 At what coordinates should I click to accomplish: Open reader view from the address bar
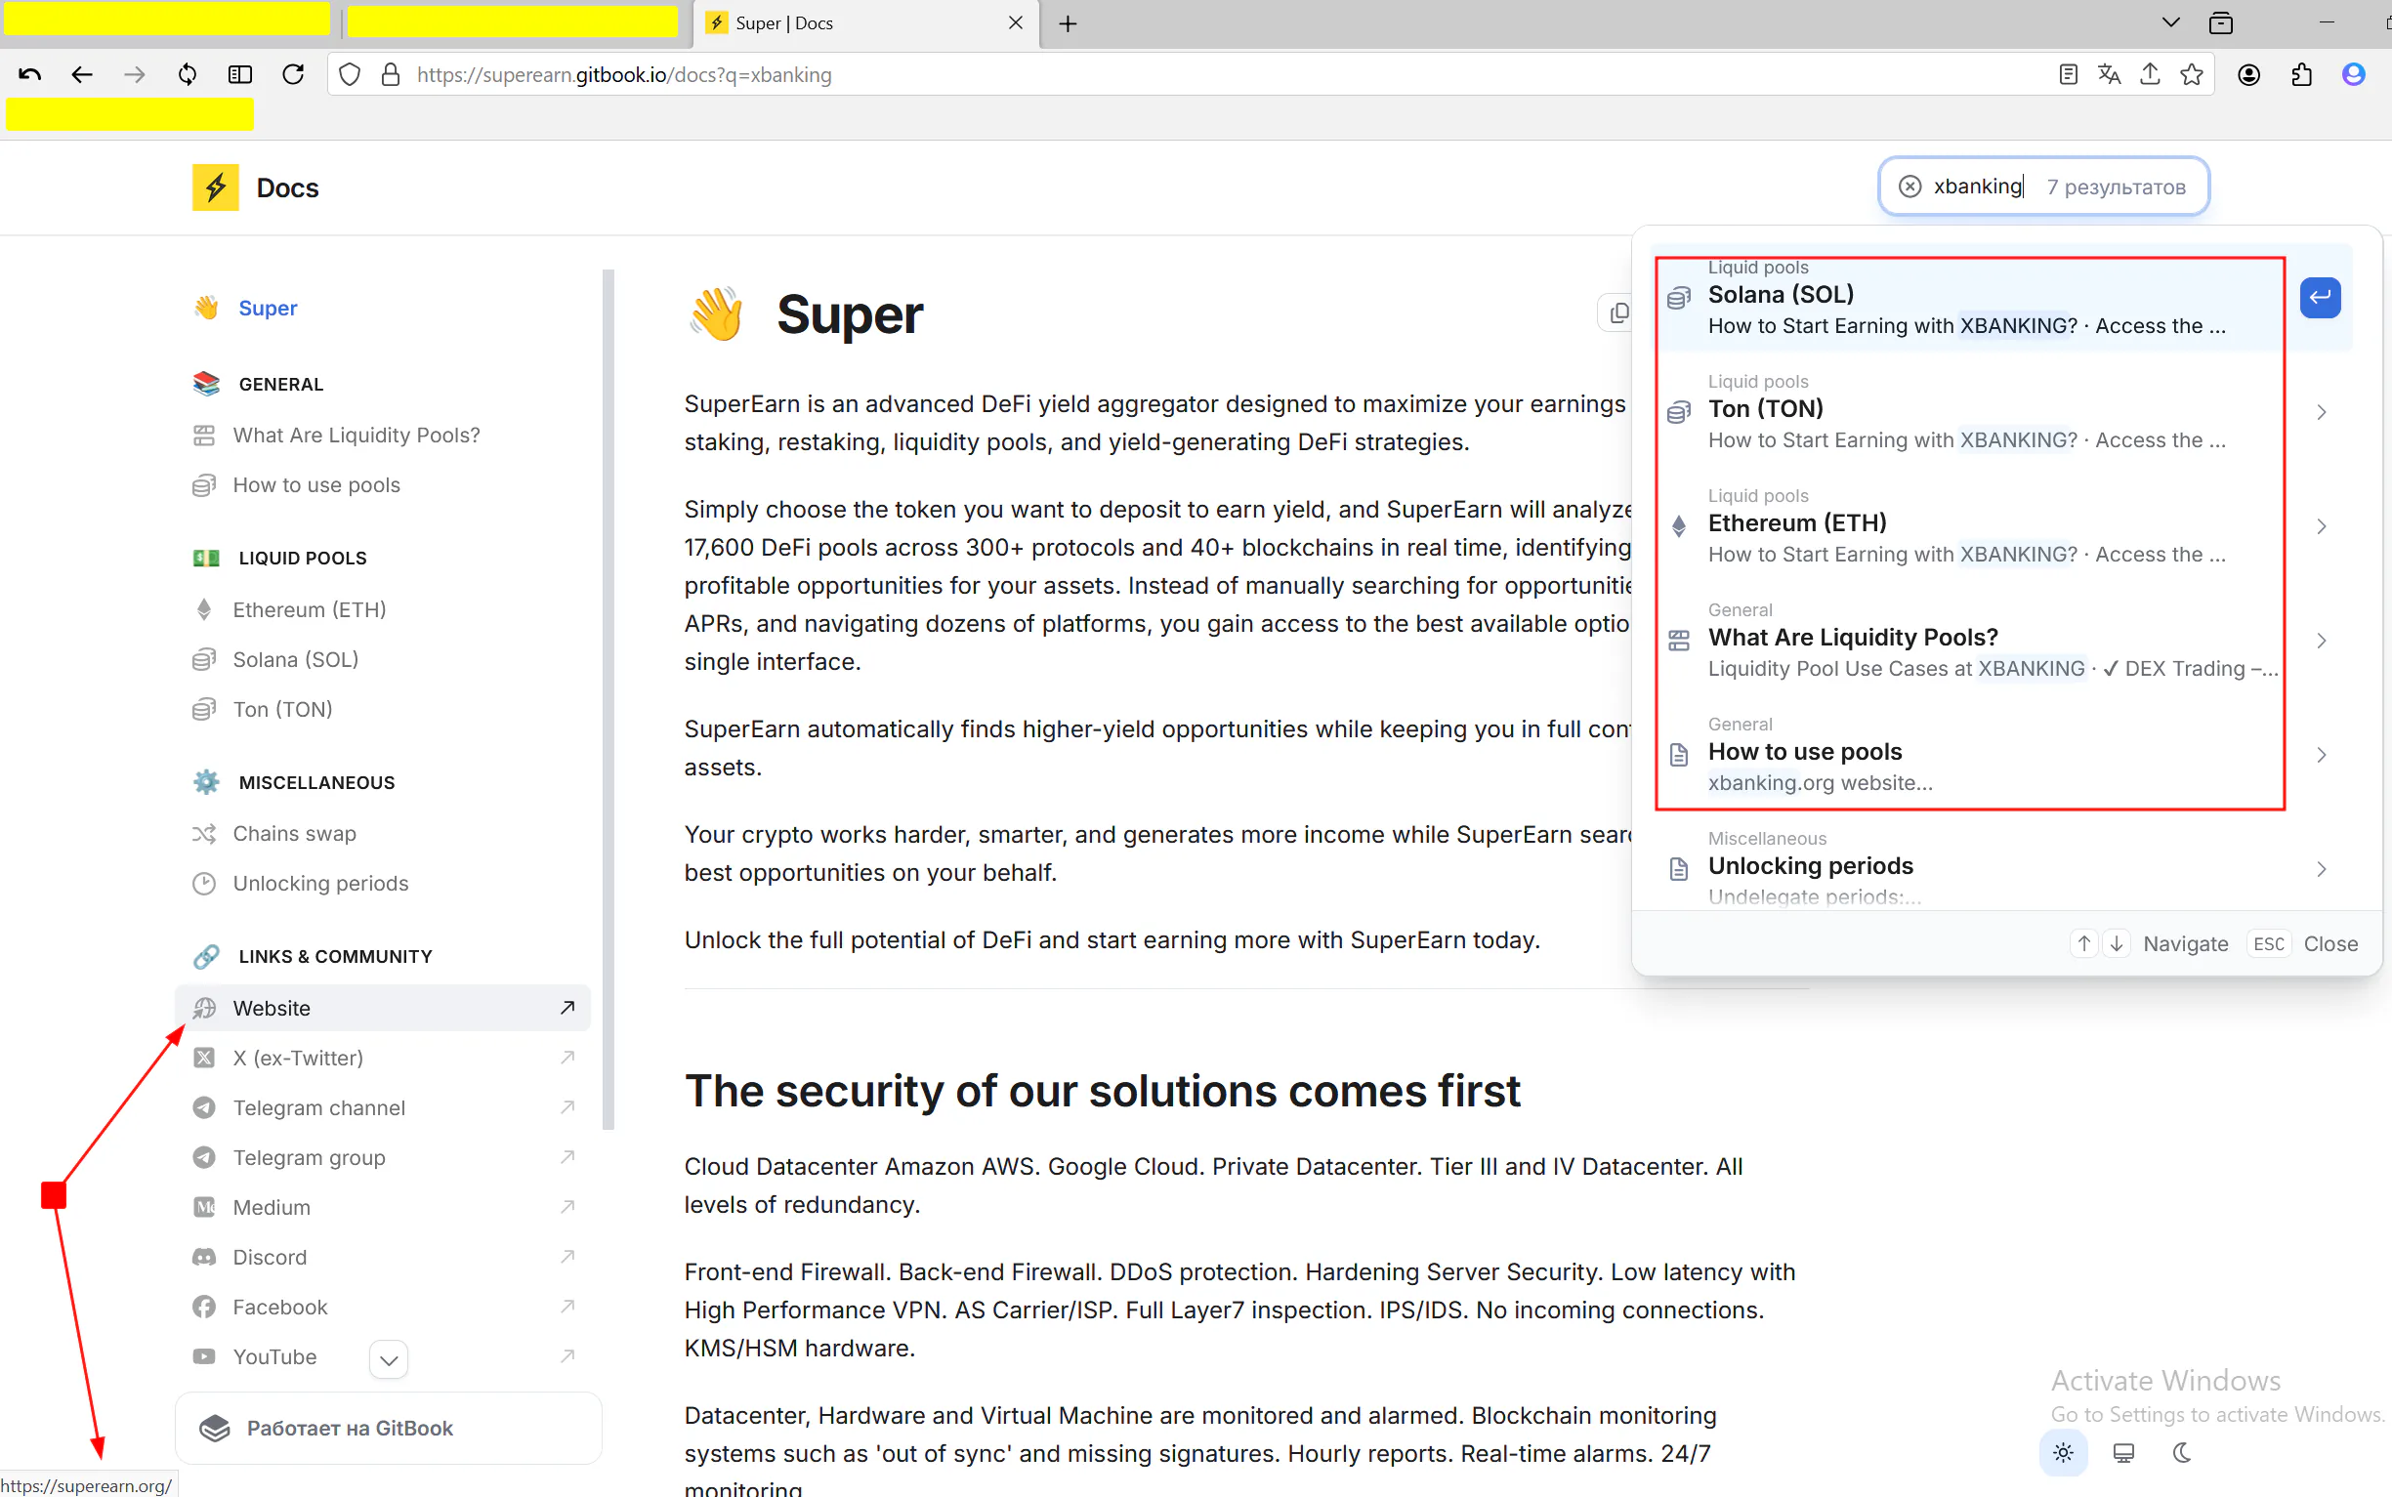tap(2068, 74)
